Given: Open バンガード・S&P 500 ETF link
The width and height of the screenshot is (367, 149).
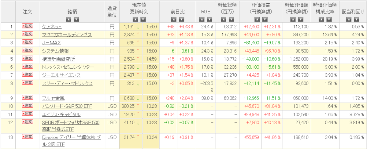Looking at the screenshot, I should 67,107.
